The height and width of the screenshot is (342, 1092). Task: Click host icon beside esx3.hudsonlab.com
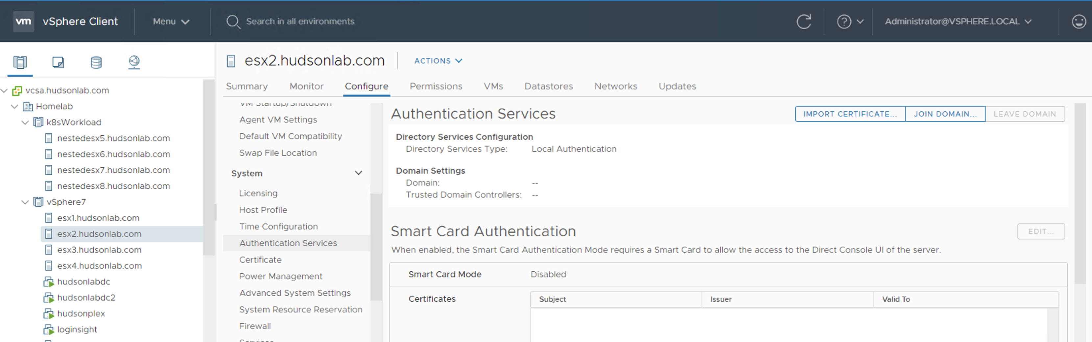pos(49,250)
